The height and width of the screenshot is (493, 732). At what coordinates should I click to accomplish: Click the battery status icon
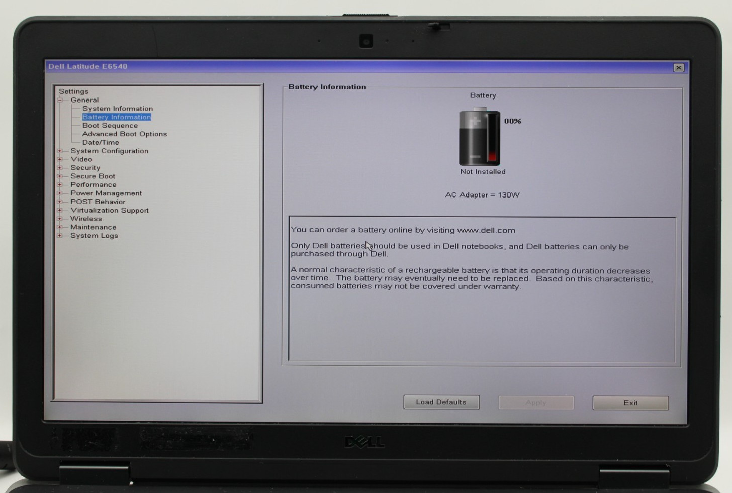480,136
